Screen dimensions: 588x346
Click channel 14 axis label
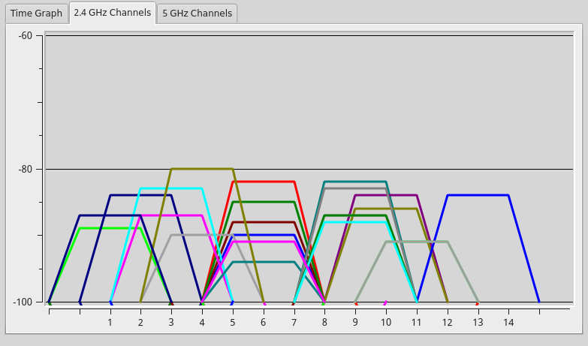[x=508, y=323]
